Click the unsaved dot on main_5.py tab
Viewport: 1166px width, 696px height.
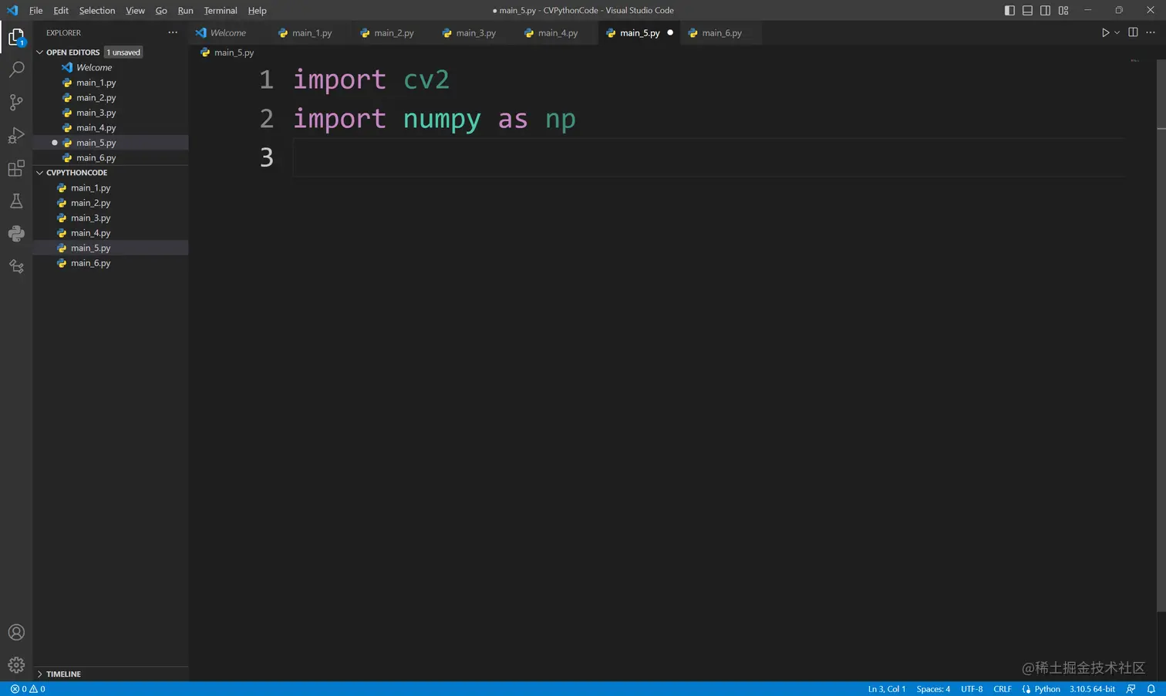point(670,32)
